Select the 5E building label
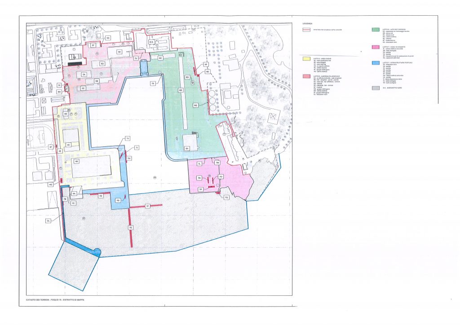The image size is (460, 325). pyautogui.click(x=119, y=52)
